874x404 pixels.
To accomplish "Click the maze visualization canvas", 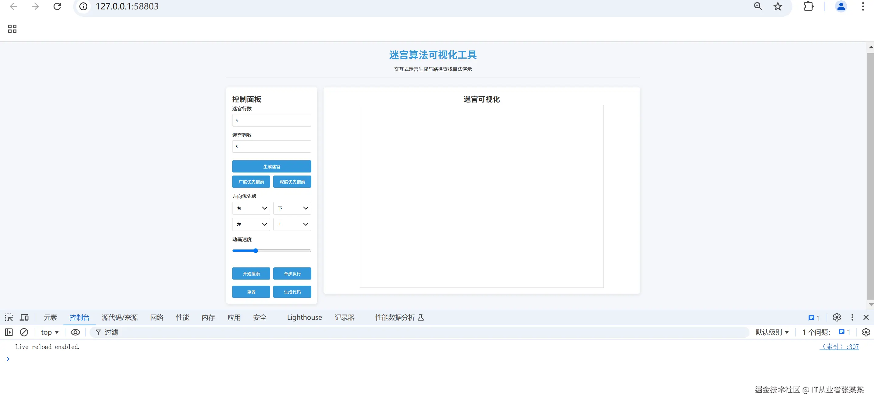I will pyautogui.click(x=481, y=196).
